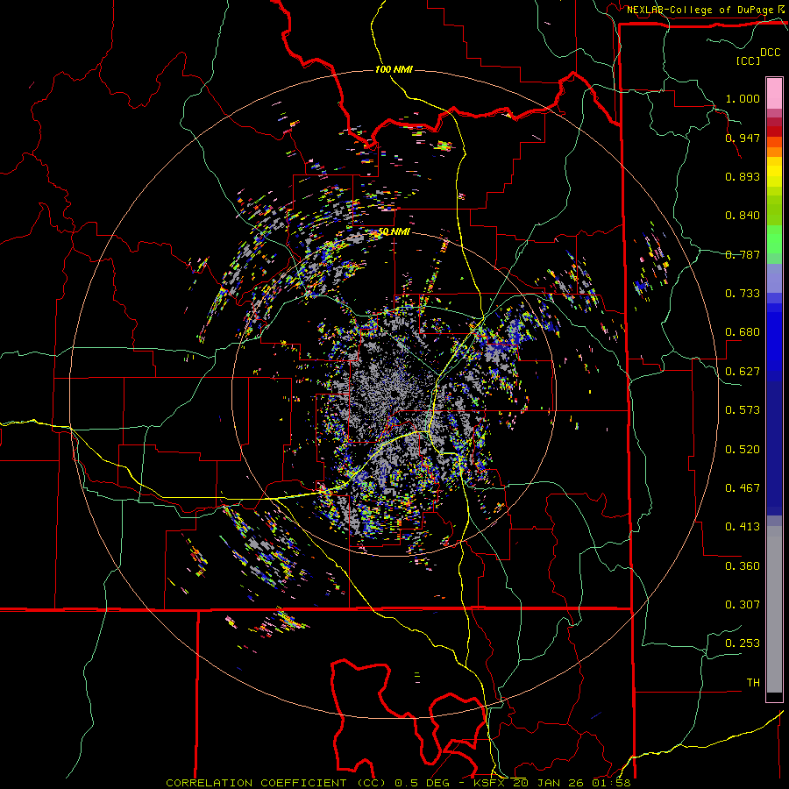Click the 0.627 legend value

click(x=743, y=372)
